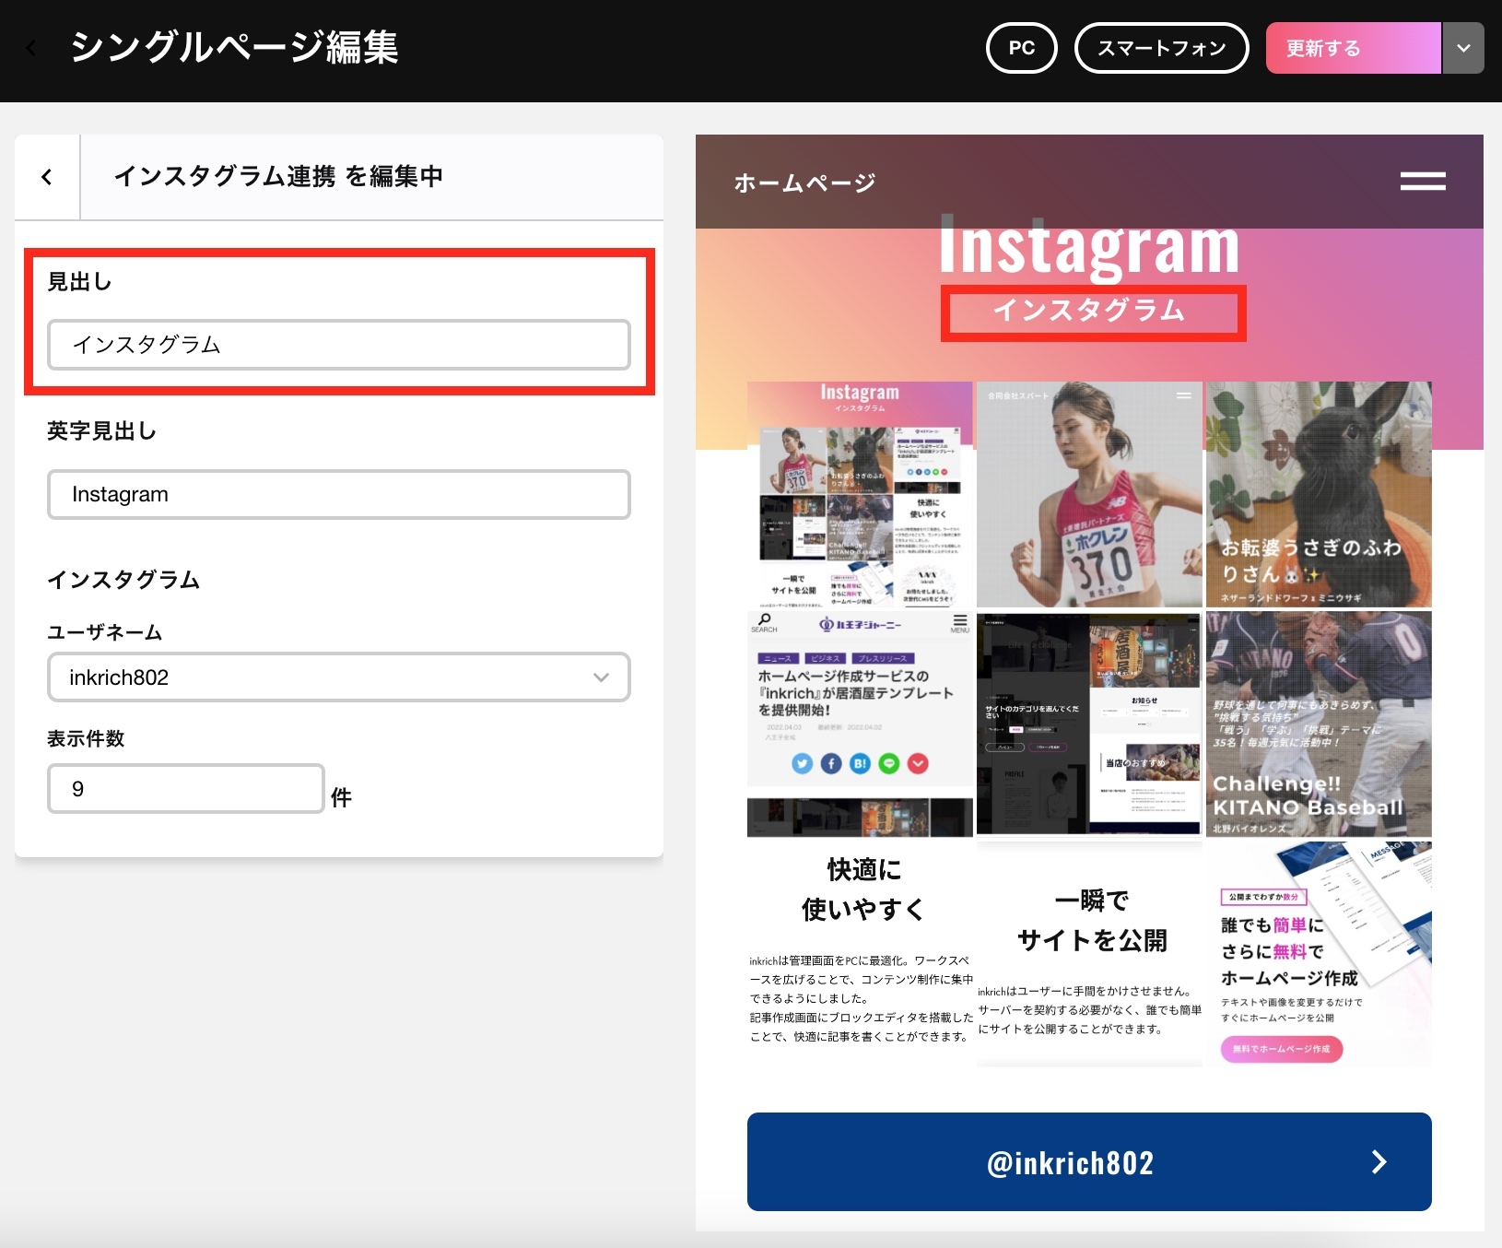Screen dimensions: 1502x1248
Task: Click the 英字見出し input containing Instagram
Action: point(339,495)
